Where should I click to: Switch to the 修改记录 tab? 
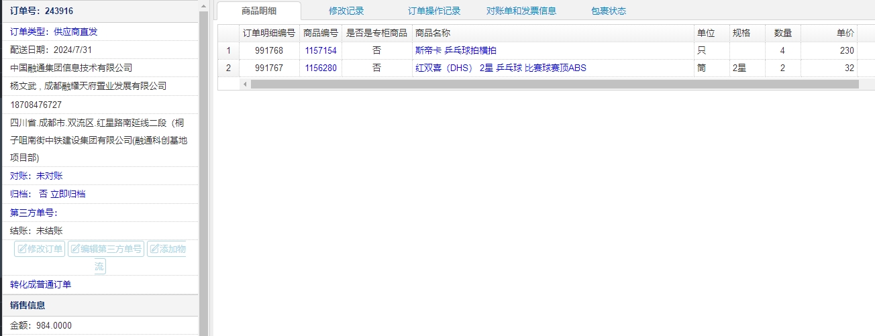click(x=346, y=11)
